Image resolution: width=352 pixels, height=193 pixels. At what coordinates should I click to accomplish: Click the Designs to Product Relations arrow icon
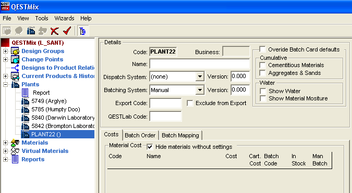15,68
